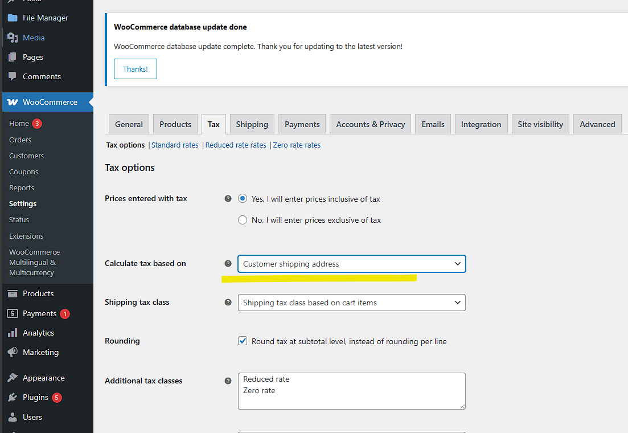Screen dimensions: 628x433
Task: Click the Plugins plug icon
Action: (13, 397)
